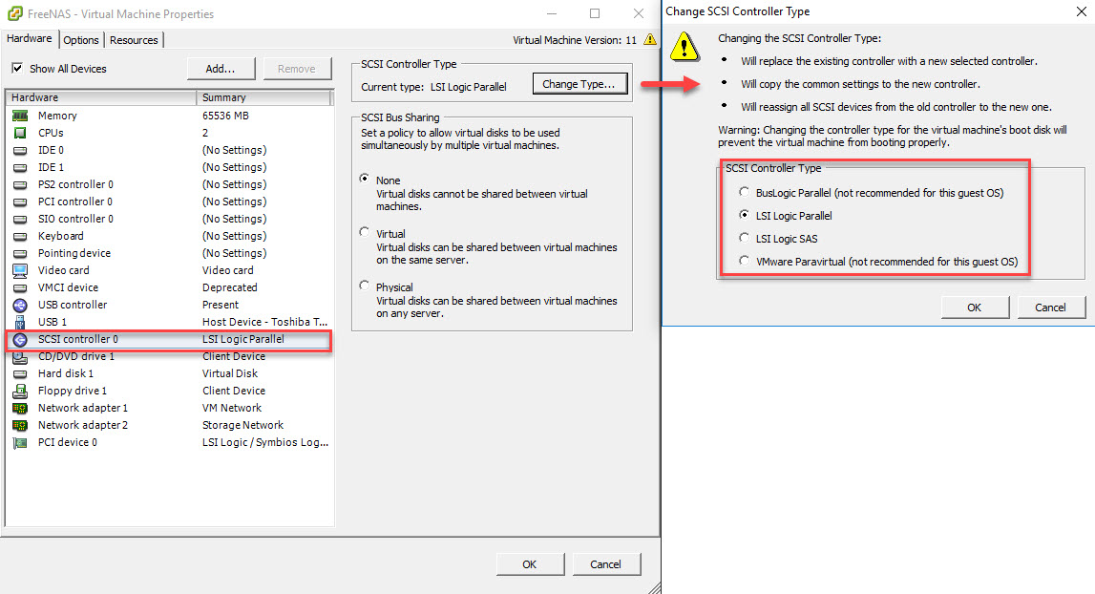Click the Floppy drive 1 icon
The height and width of the screenshot is (594, 1095).
point(20,391)
